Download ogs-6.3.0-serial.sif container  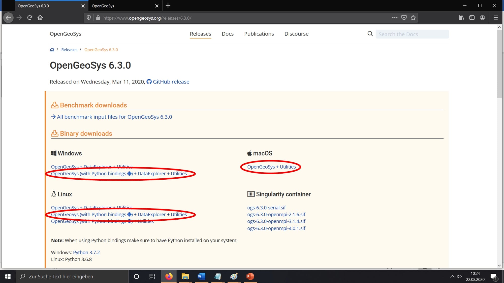click(266, 208)
